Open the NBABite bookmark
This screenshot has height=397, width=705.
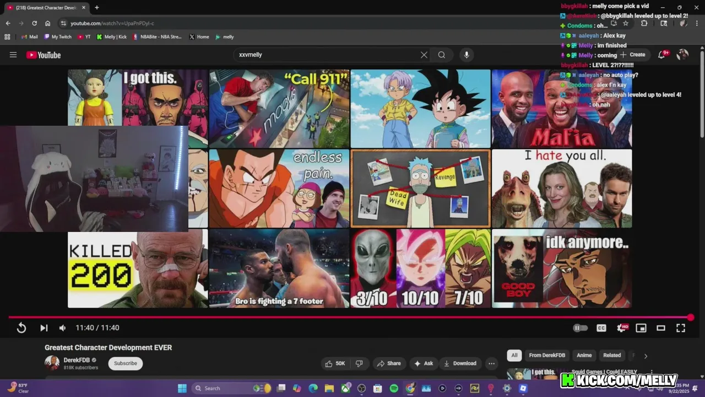(x=157, y=37)
